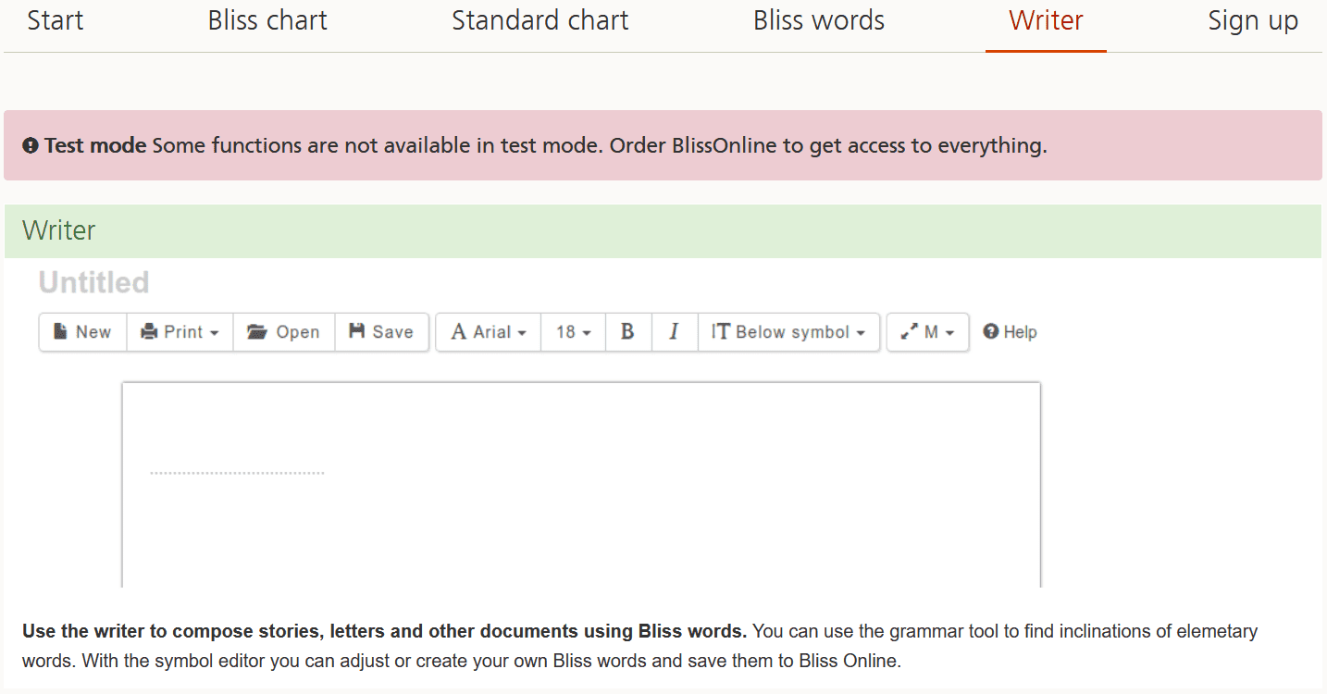Open the Below symbol text position dropdown
1327x694 pixels.
tap(788, 332)
